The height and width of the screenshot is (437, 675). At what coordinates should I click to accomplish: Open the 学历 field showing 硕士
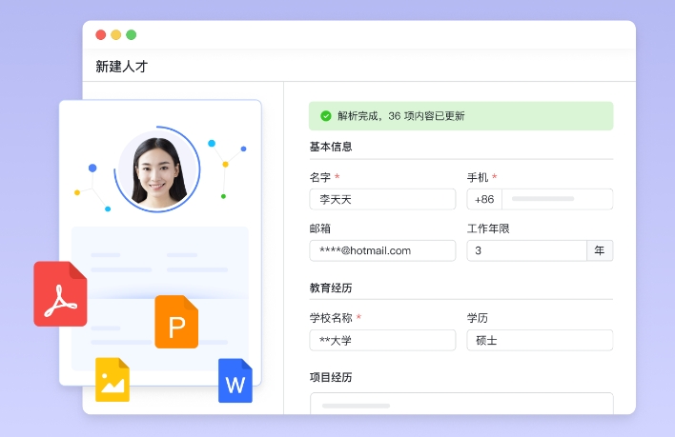539,340
